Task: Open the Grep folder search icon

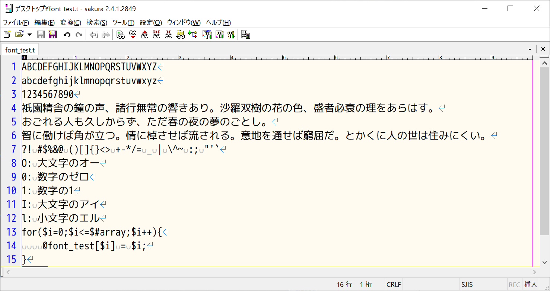Action: (181, 35)
